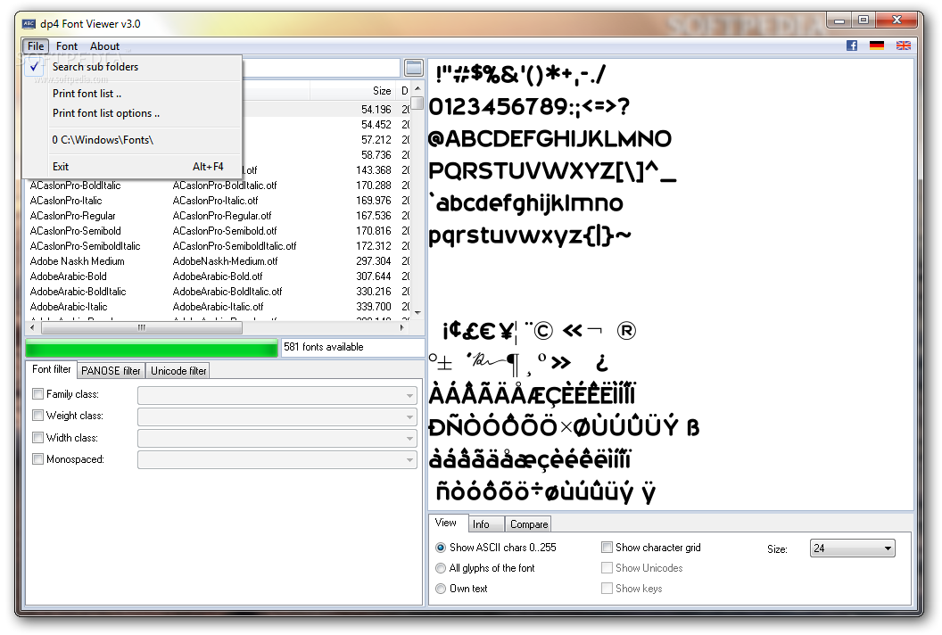Click the Size column header
This screenshot has width=942, height=635.
click(352, 91)
